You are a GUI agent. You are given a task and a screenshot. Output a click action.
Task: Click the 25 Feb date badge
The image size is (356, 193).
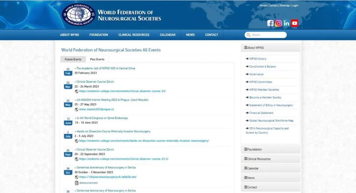click(68, 71)
